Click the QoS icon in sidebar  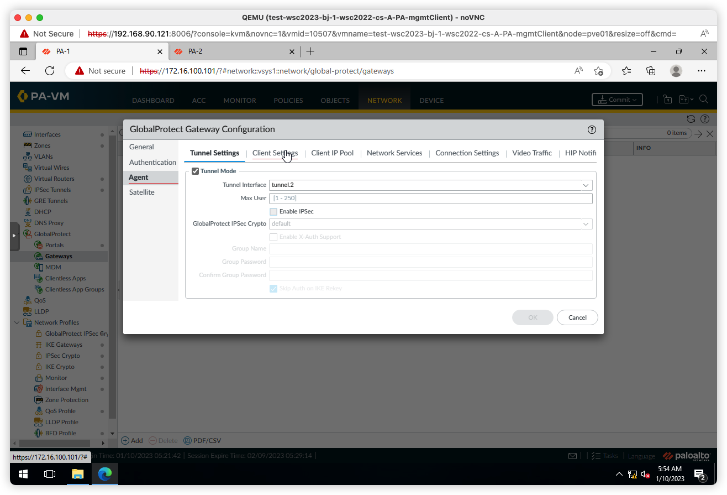[28, 300]
